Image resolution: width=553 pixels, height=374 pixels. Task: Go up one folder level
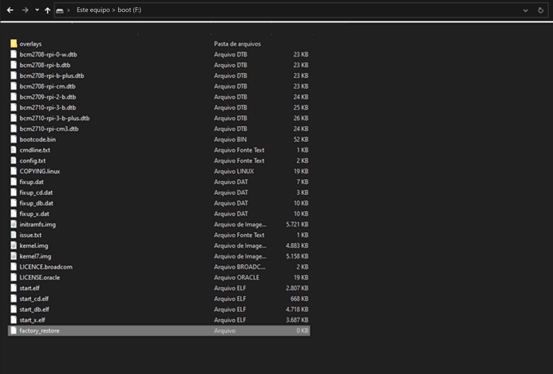coord(48,10)
